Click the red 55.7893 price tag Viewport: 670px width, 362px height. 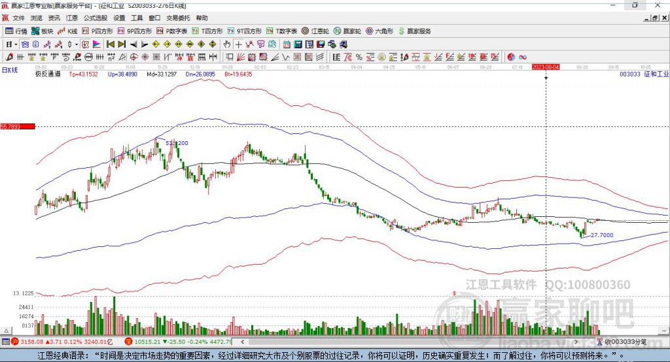click(18, 126)
